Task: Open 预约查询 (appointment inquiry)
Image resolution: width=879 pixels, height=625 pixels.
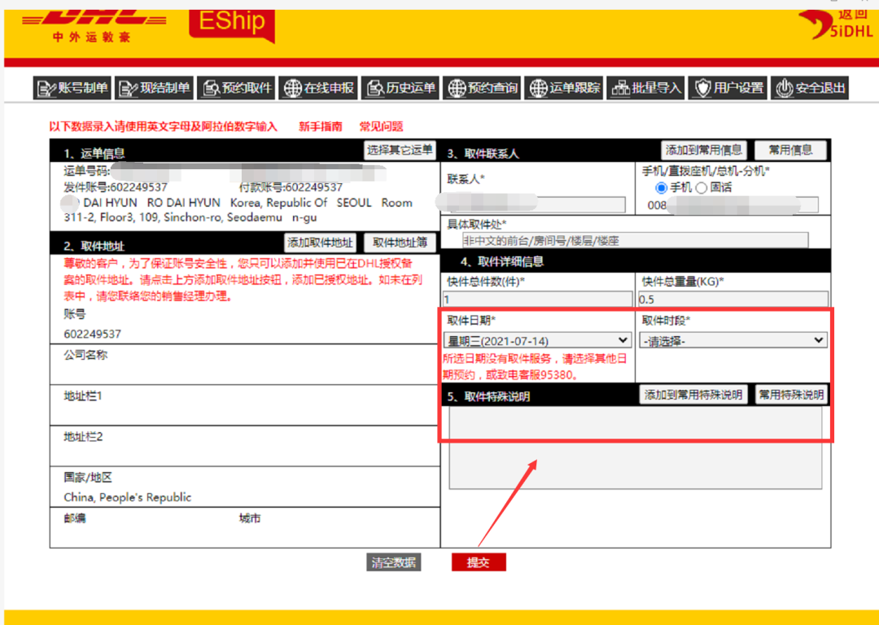Action: [481, 88]
